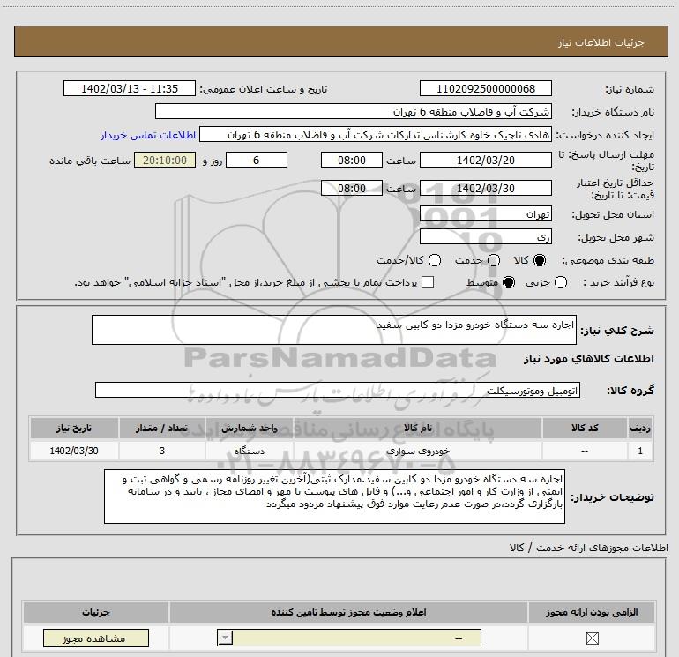Screen dimensions: 679x657
Task: Click the remaining time 20:10:00 field
Action: tap(165, 160)
